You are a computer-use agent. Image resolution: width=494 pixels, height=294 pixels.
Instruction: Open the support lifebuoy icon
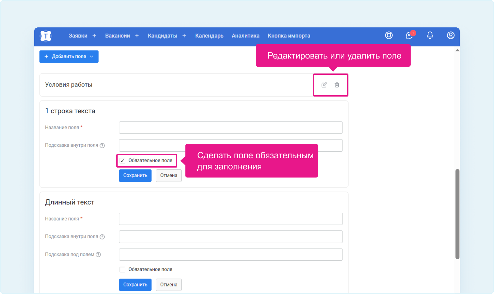pos(389,36)
